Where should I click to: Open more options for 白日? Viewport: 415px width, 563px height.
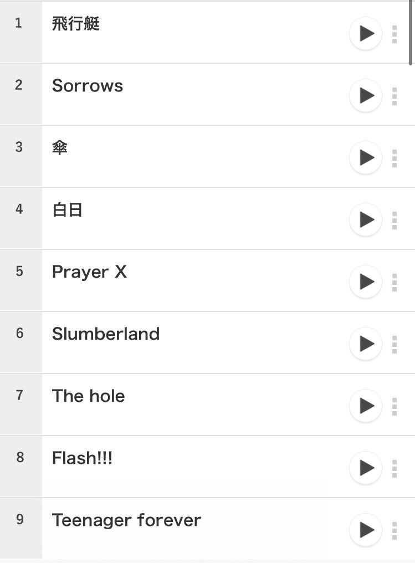tap(394, 221)
